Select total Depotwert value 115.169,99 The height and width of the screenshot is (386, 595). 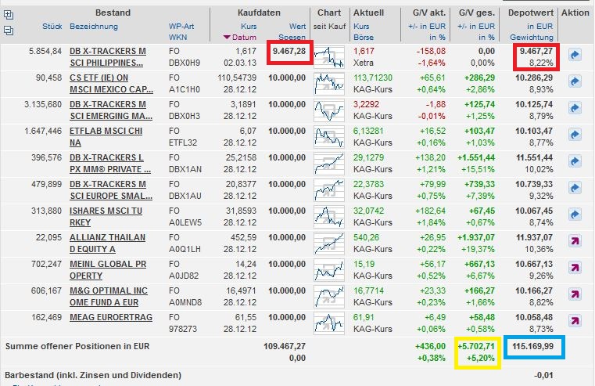tap(532, 346)
